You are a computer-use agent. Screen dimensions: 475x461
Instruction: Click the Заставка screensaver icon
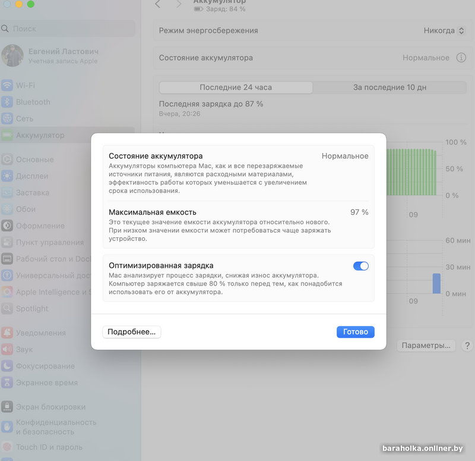[x=7, y=192]
